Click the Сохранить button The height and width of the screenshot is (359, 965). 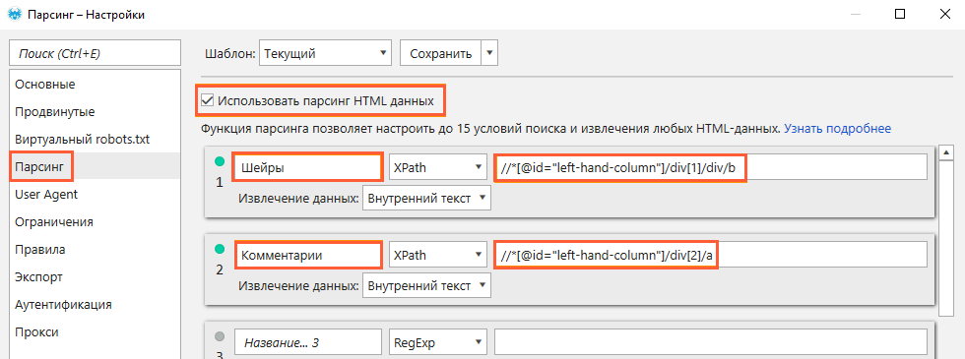point(441,53)
